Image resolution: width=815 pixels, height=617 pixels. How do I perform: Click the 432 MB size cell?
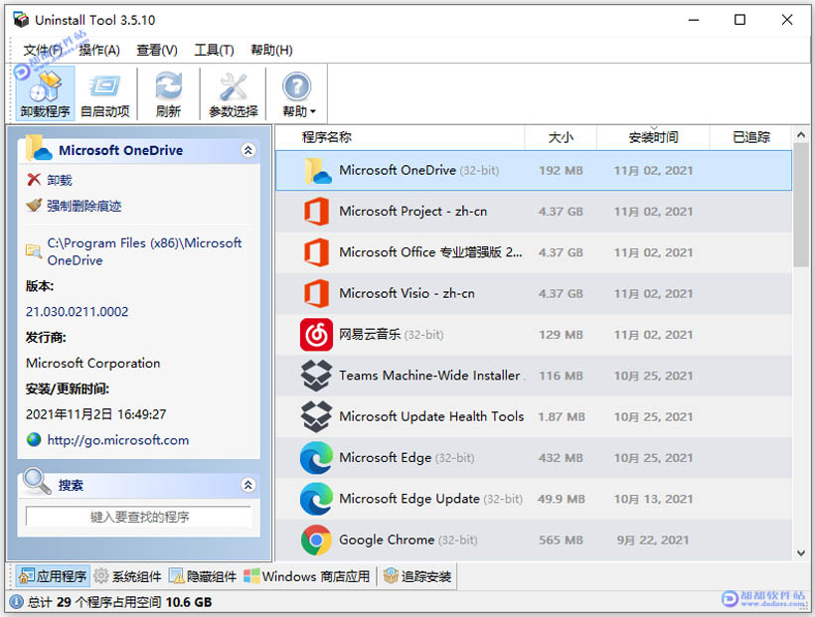(561, 458)
